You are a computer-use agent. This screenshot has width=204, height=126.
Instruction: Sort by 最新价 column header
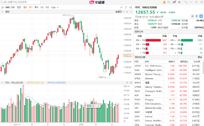(x=172, y=61)
